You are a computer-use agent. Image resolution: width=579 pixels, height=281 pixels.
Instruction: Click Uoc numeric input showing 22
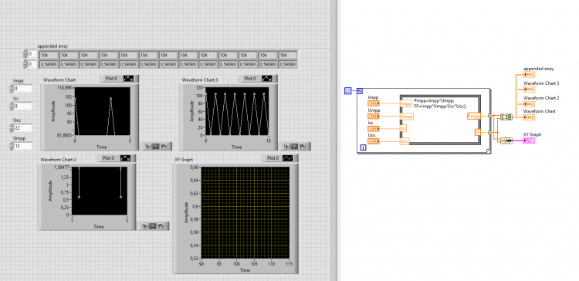(23, 127)
